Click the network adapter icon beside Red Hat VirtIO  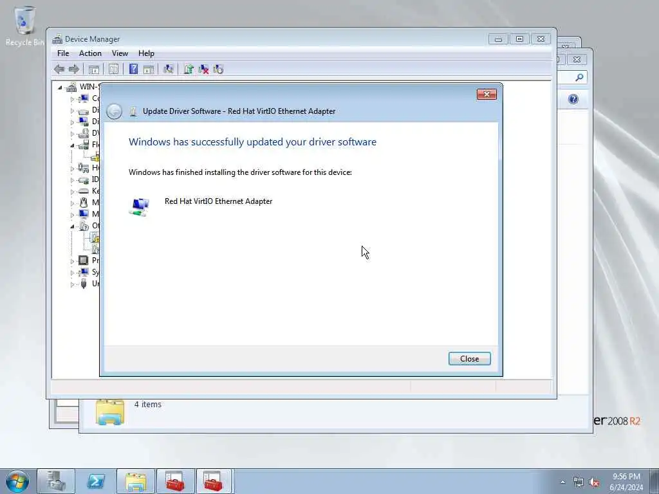139,206
